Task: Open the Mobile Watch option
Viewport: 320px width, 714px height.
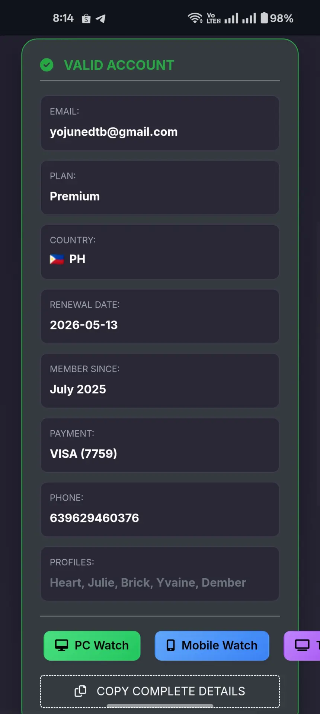Action: pyautogui.click(x=212, y=646)
